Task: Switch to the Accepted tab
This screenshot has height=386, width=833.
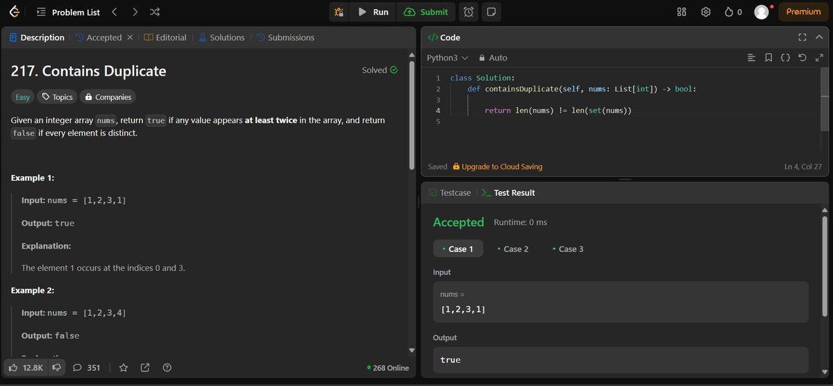Action: (98, 37)
